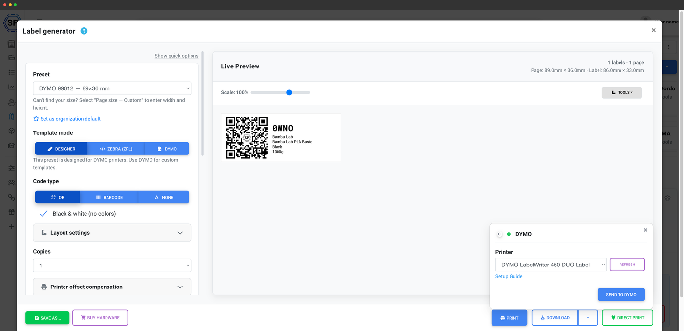Viewport: 684px width, 331px height.
Task: Open the Tools dropdown in Live Preview
Action: [x=622, y=92]
